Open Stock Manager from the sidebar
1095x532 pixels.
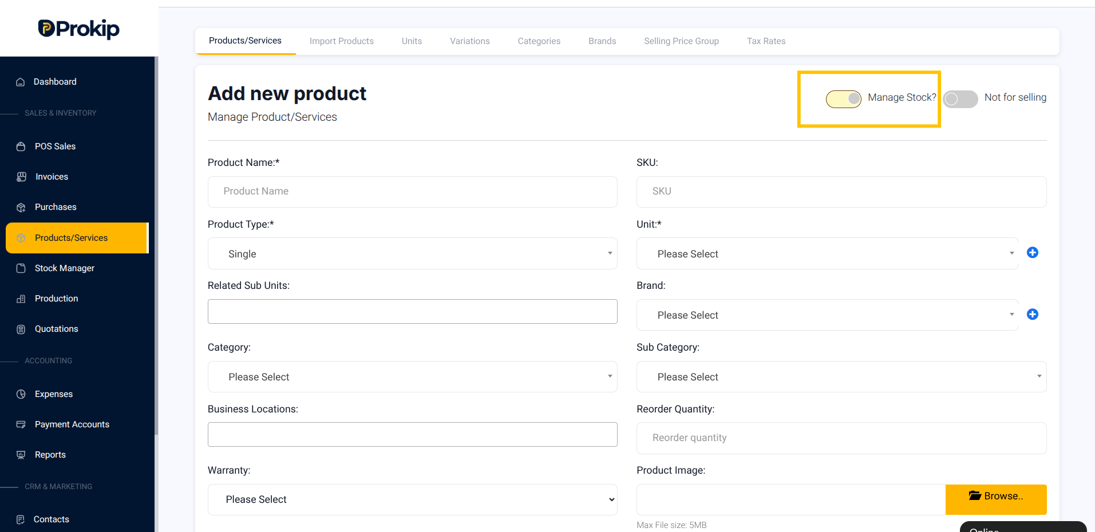[65, 268]
